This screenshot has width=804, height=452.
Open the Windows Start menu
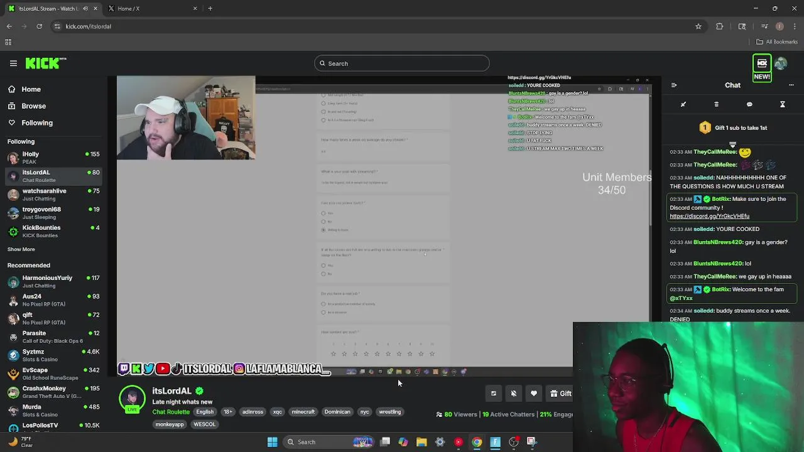(272, 442)
